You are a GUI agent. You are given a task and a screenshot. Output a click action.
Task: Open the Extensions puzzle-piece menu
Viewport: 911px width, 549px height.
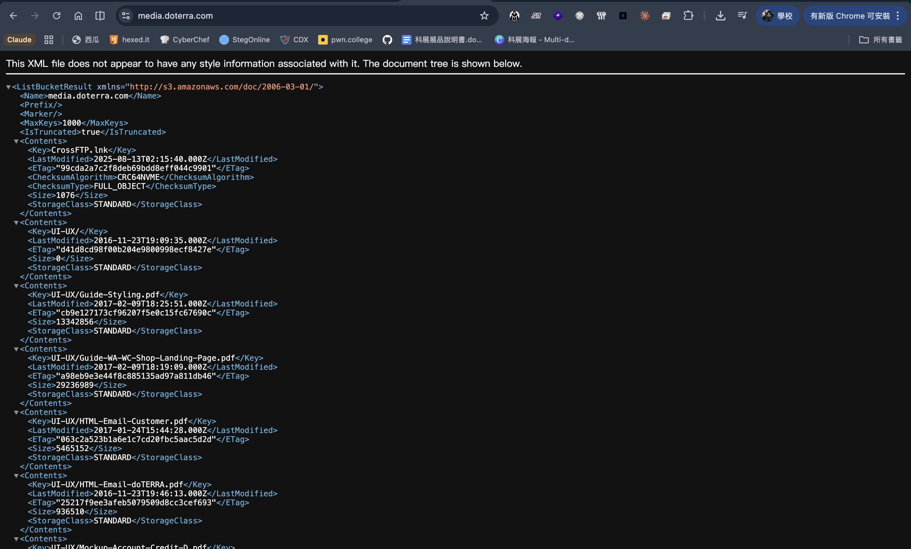coord(688,16)
